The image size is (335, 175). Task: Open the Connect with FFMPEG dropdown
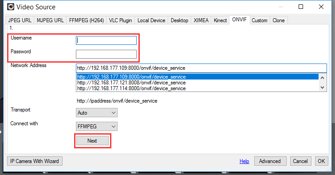[x=97, y=127]
